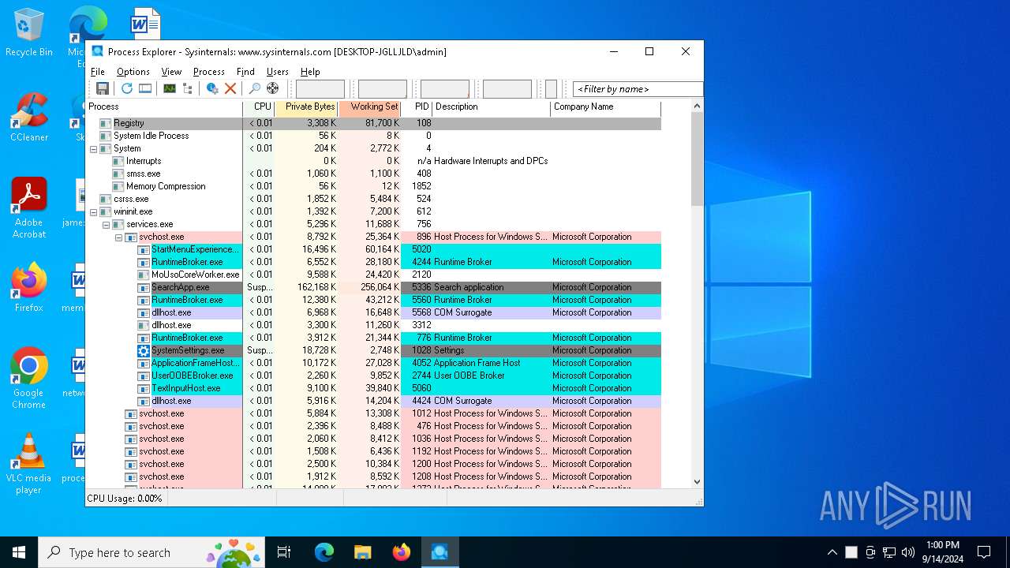Click the red X Kill Process icon
Image resolution: width=1010 pixels, height=568 pixels.
tap(230, 88)
